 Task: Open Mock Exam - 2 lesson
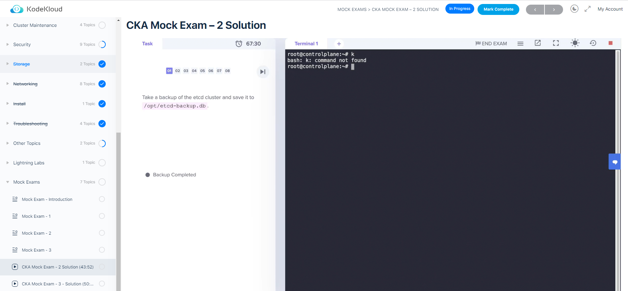[x=36, y=233]
